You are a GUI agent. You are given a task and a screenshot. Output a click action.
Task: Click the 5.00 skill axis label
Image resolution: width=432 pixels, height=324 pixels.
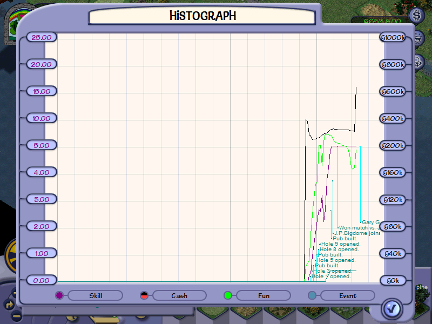(42, 145)
